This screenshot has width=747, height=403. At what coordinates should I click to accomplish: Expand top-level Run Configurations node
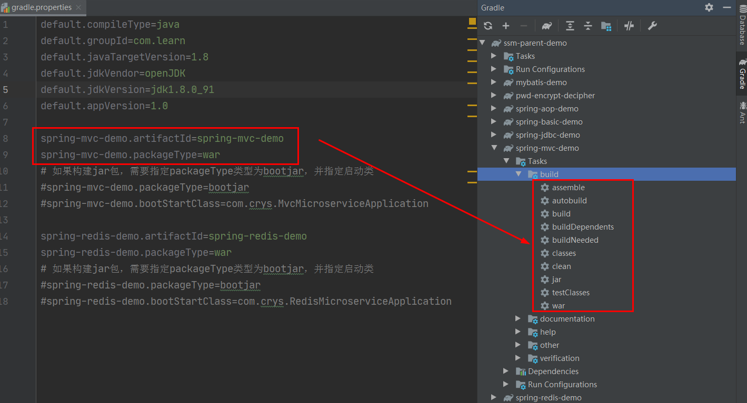(x=493, y=69)
